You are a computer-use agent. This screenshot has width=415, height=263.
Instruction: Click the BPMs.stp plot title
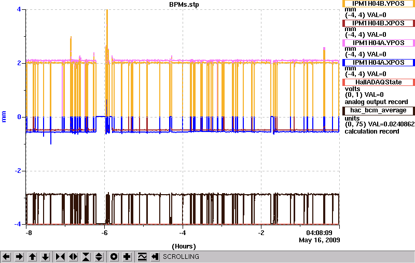pyautogui.click(x=184, y=5)
